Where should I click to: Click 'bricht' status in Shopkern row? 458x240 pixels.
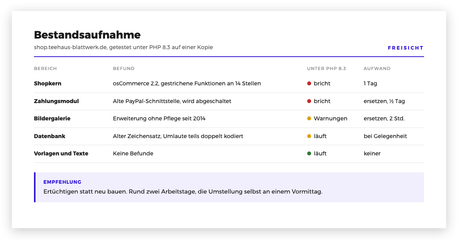click(322, 83)
